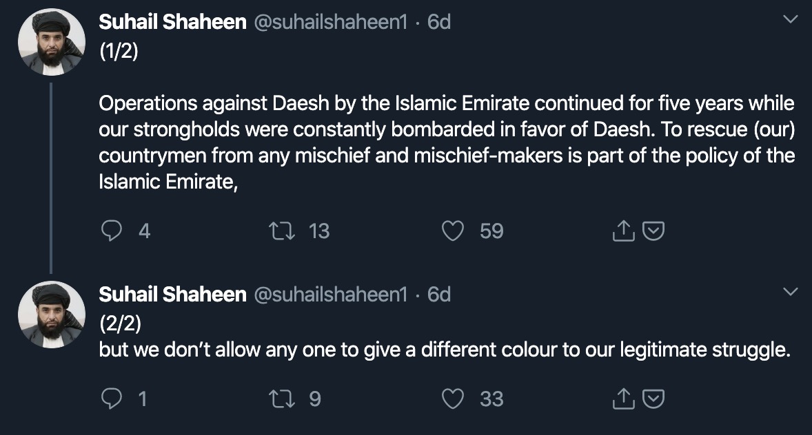Click the profile avatar on first tweet
The image size is (812, 435).
(x=52, y=43)
